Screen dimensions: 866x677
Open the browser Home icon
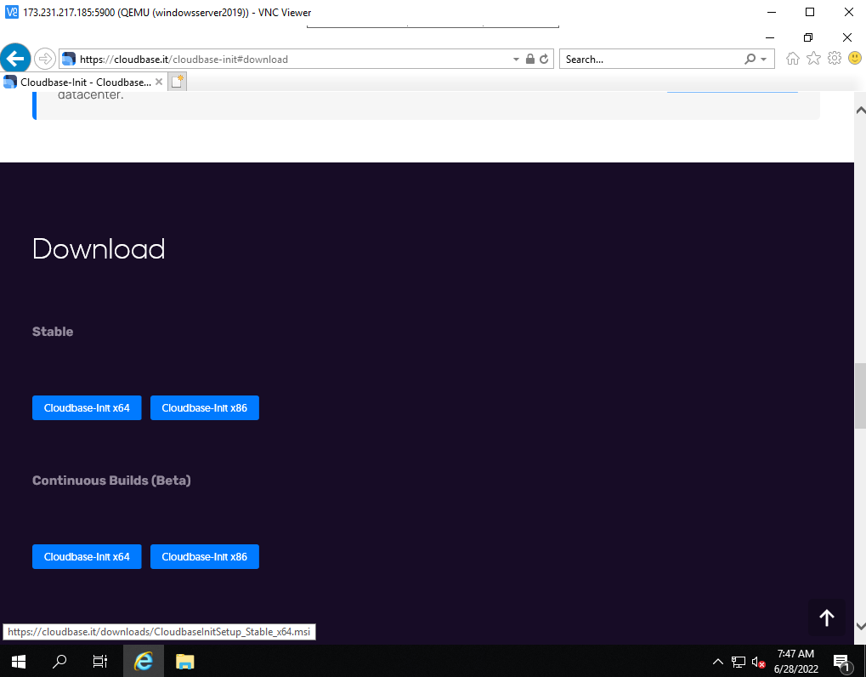coord(793,59)
